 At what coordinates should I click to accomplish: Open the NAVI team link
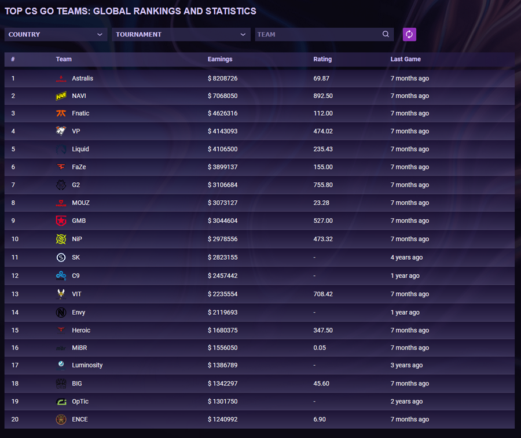click(79, 96)
